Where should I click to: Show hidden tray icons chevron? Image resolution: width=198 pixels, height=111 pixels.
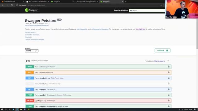click(182, 109)
